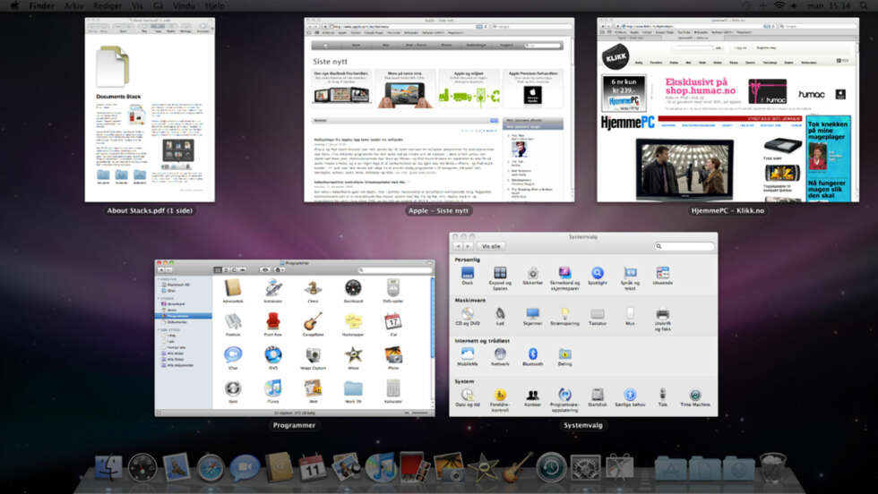Switch Programmer window to column view

coord(234,269)
